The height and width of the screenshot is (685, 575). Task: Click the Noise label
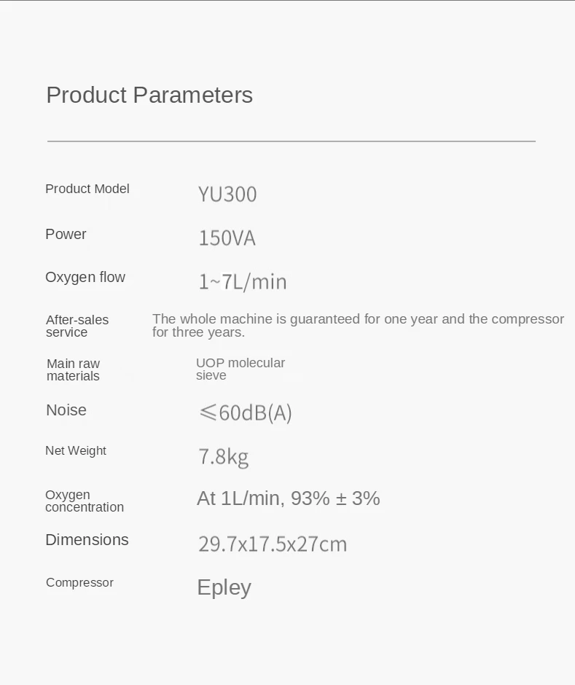[66, 410]
